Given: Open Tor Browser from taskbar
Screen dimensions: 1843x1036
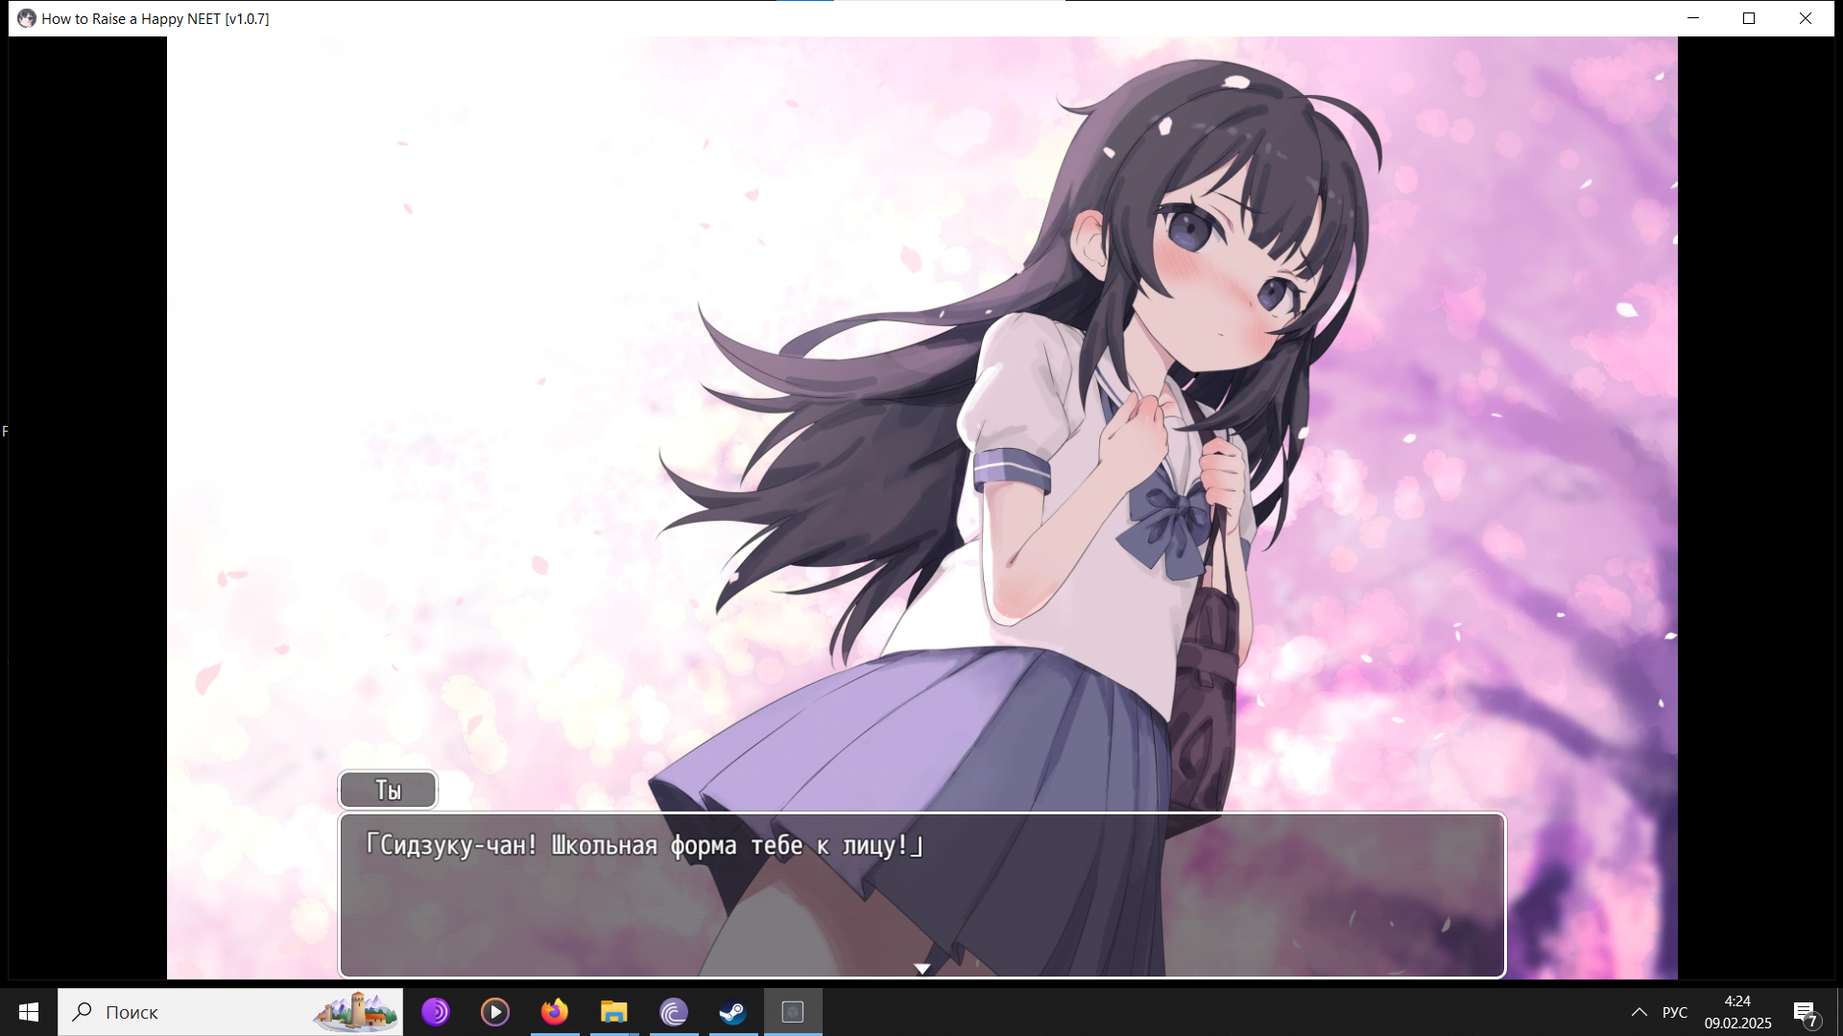Looking at the screenshot, I should pyautogui.click(x=436, y=1012).
